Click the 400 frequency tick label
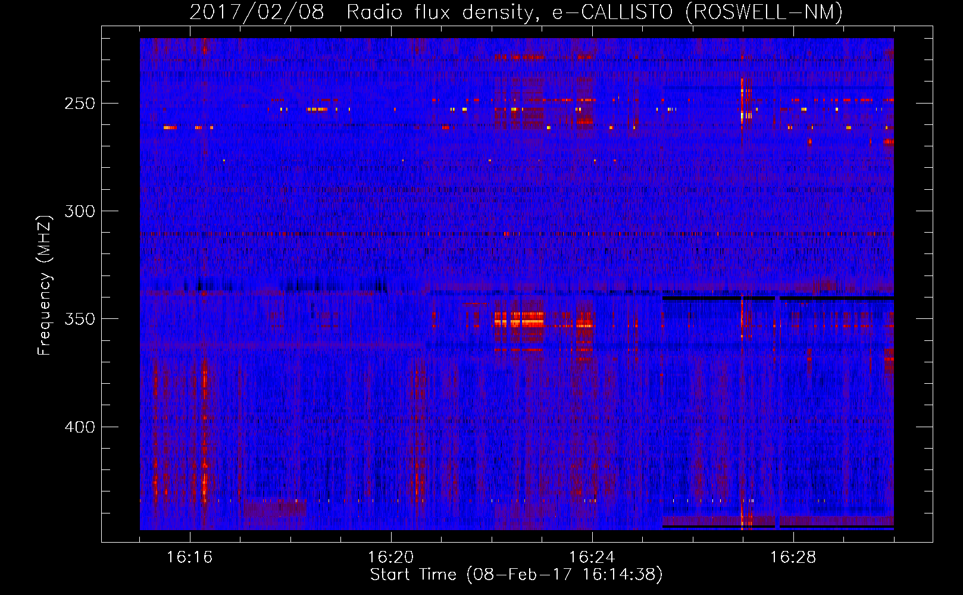 tap(79, 427)
